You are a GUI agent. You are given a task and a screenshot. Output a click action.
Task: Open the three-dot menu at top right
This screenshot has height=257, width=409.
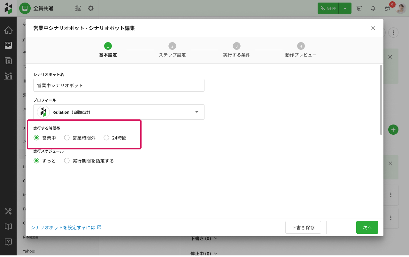pos(393,32)
